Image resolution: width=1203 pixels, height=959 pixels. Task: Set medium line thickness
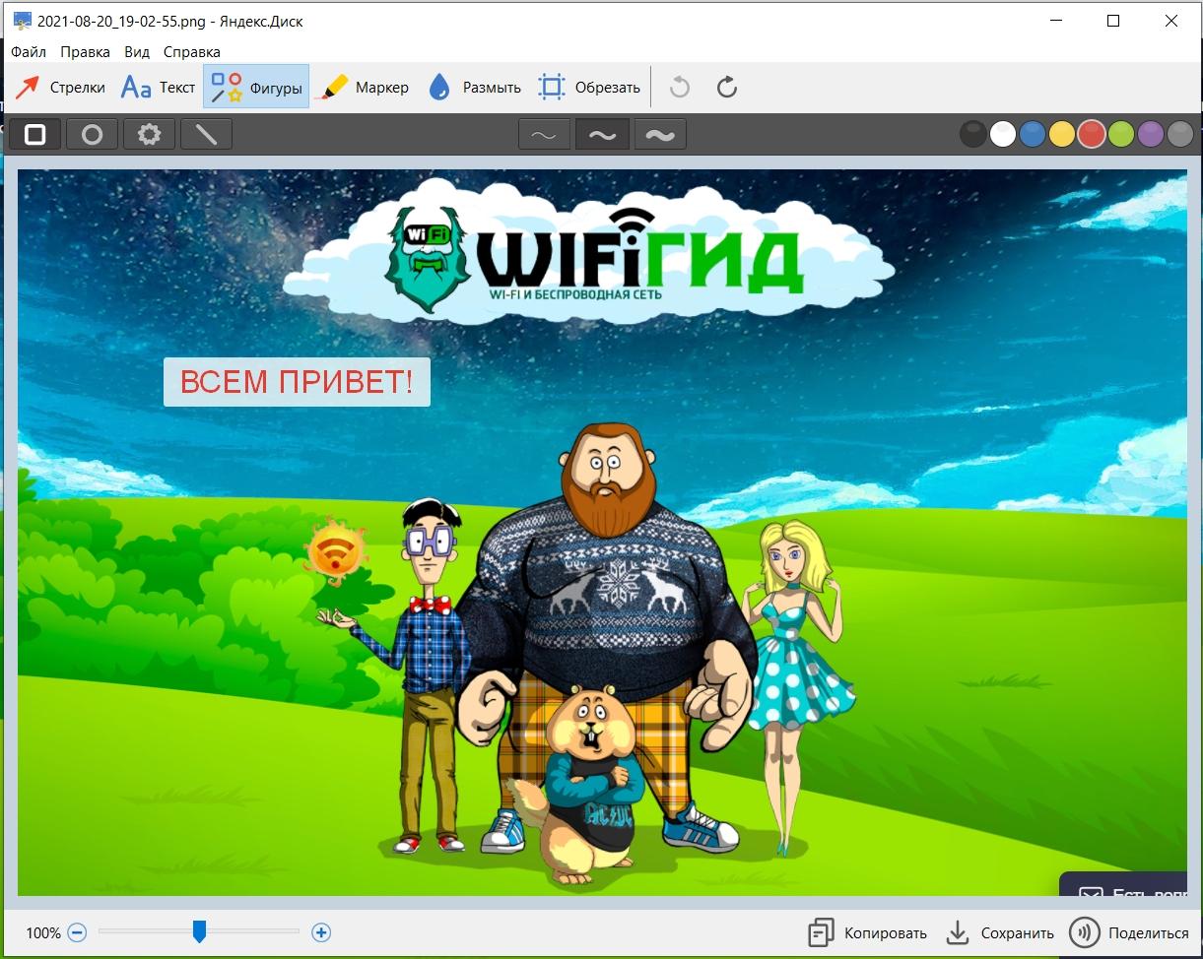point(602,135)
